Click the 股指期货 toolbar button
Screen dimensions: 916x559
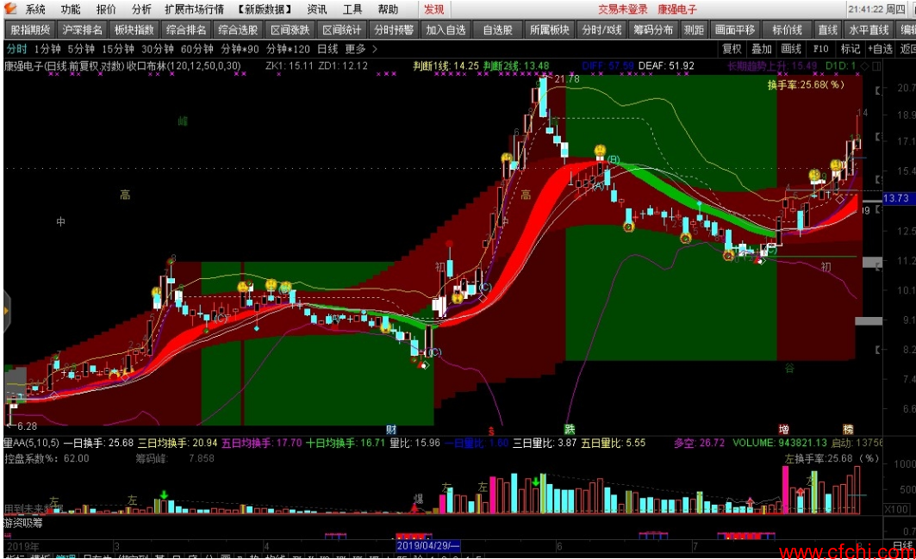point(30,30)
